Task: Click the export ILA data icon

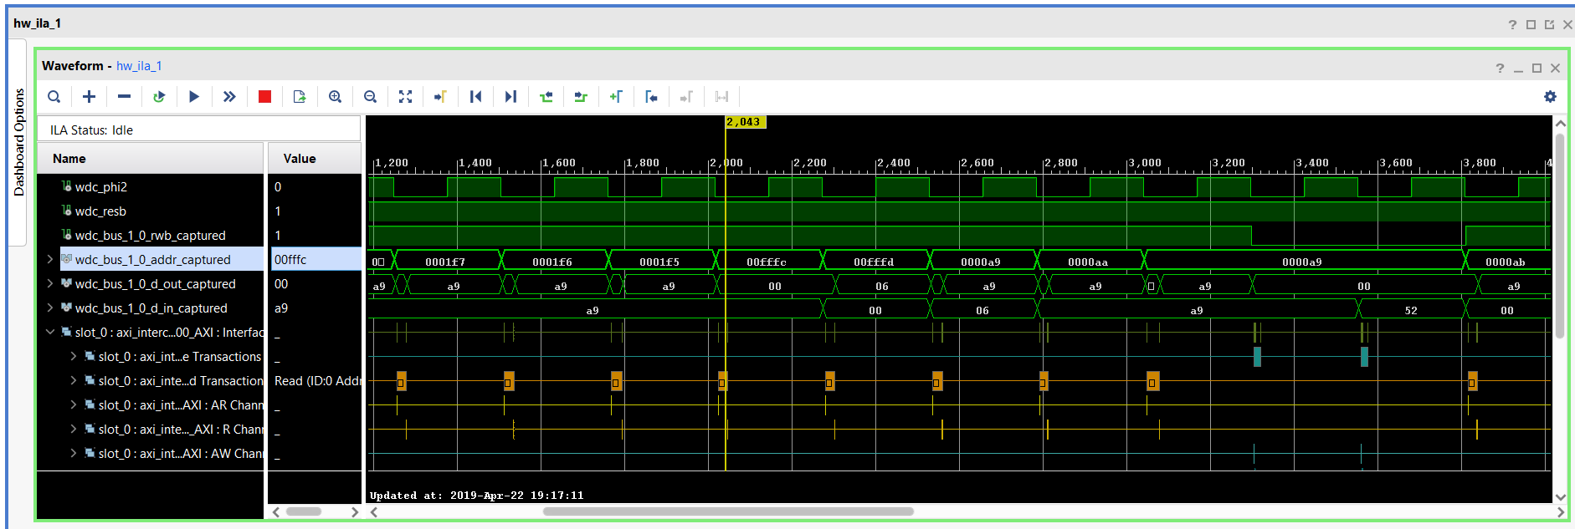Action: [x=300, y=97]
